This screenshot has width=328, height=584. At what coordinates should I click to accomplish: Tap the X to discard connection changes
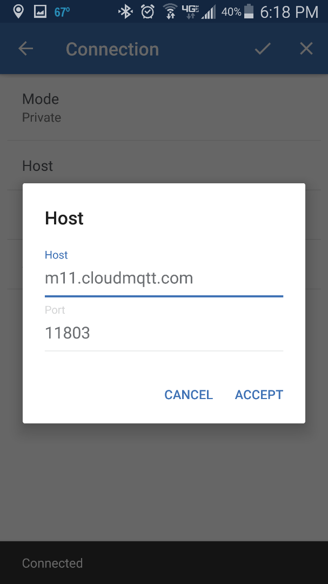coord(306,48)
